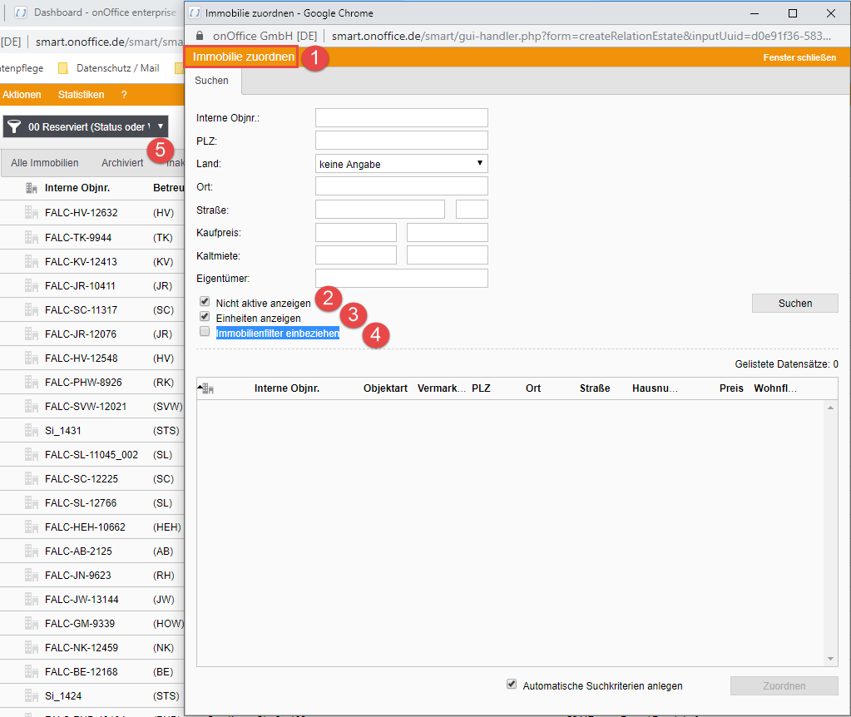This screenshot has height=717, width=851.
Task: Click building icon beside FALC-HV-12632
Action: [32, 213]
